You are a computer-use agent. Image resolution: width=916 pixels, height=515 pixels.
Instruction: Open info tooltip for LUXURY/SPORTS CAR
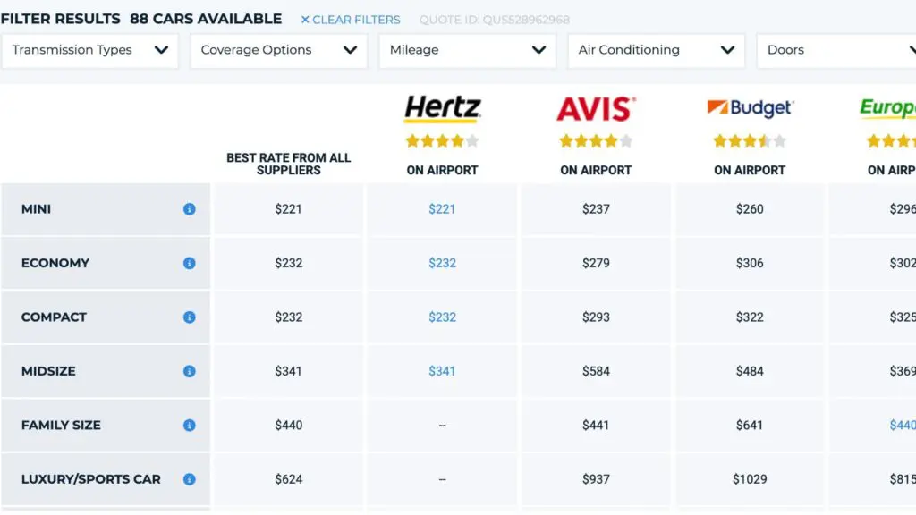[188, 478]
